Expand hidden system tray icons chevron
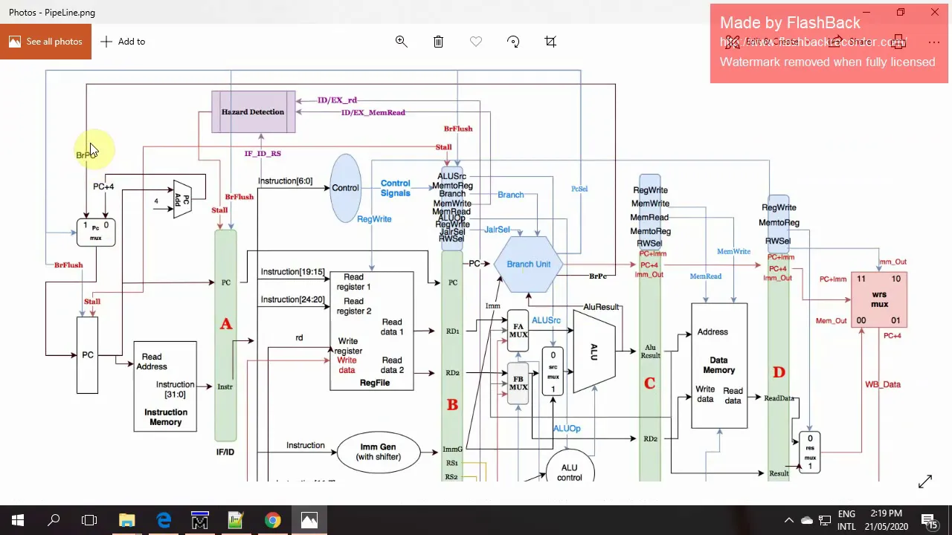 (x=789, y=520)
